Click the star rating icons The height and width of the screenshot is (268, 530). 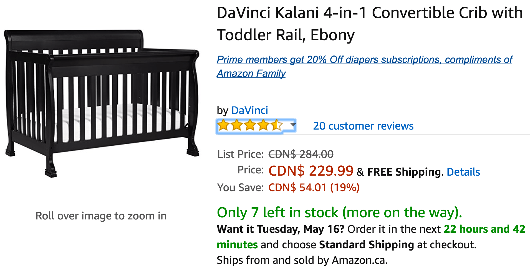point(250,125)
